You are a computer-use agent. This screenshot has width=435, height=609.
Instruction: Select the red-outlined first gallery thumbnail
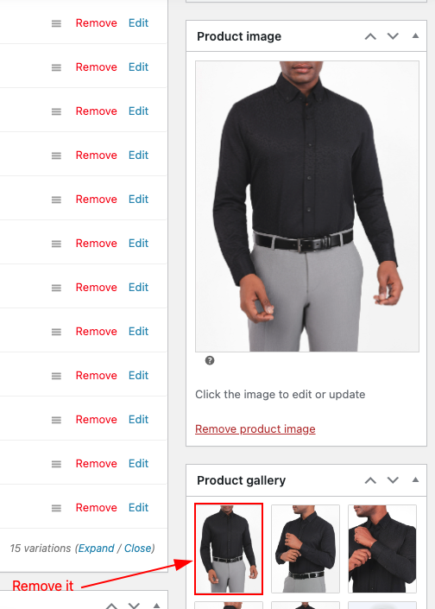click(229, 549)
